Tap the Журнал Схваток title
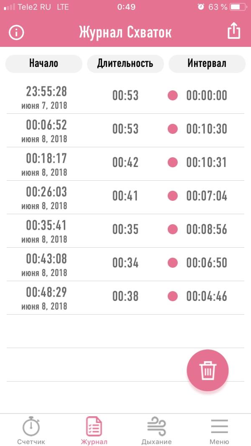 coord(125,33)
